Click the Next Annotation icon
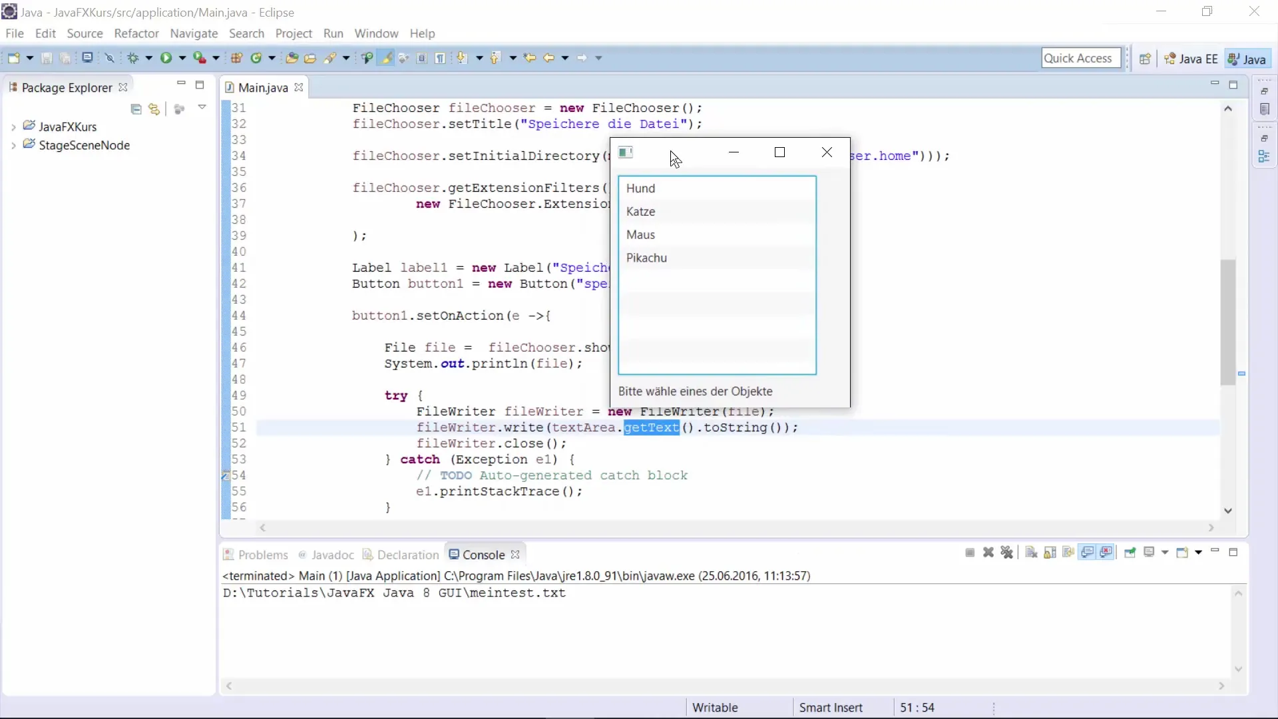This screenshot has height=719, width=1278. tap(462, 58)
